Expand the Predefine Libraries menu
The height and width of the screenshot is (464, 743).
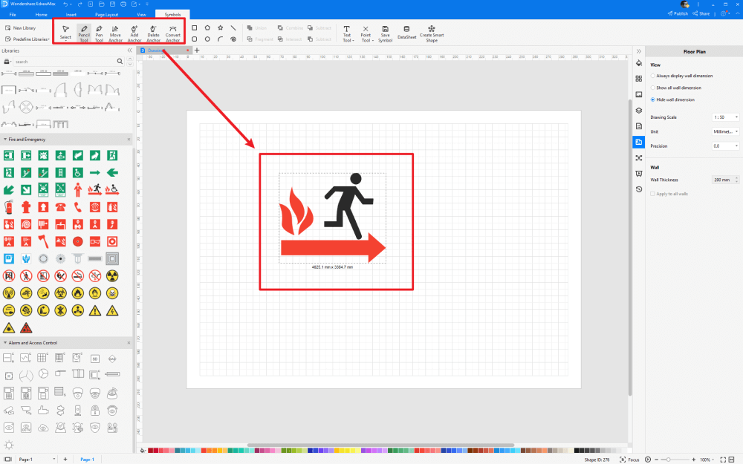pyautogui.click(x=27, y=39)
